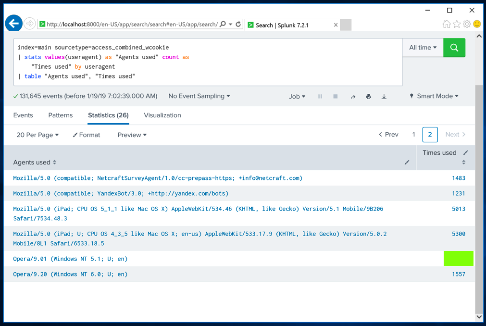This screenshot has height=326, width=486.
Task: Click the green search magnifier button
Action: [x=454, y=48]
